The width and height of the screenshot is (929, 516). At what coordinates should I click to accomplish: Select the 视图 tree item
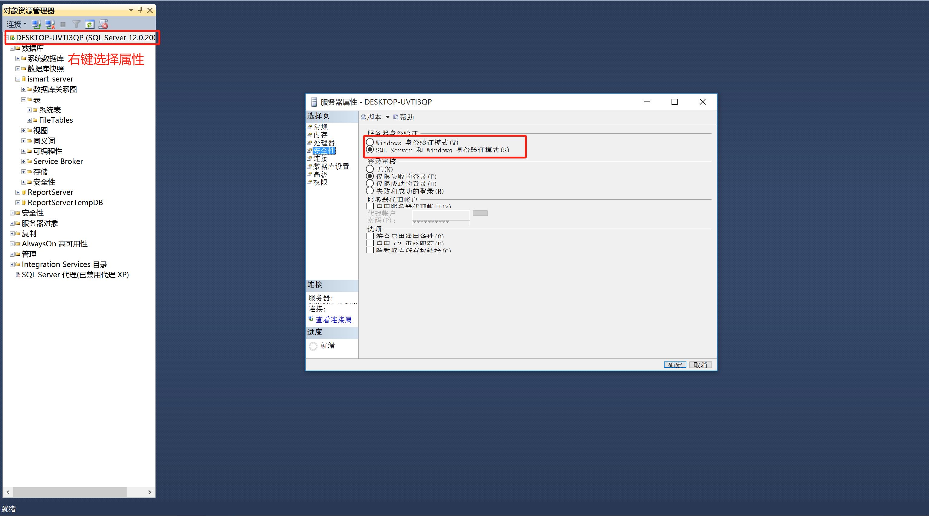pyautogui.click(x=40, y=130)
